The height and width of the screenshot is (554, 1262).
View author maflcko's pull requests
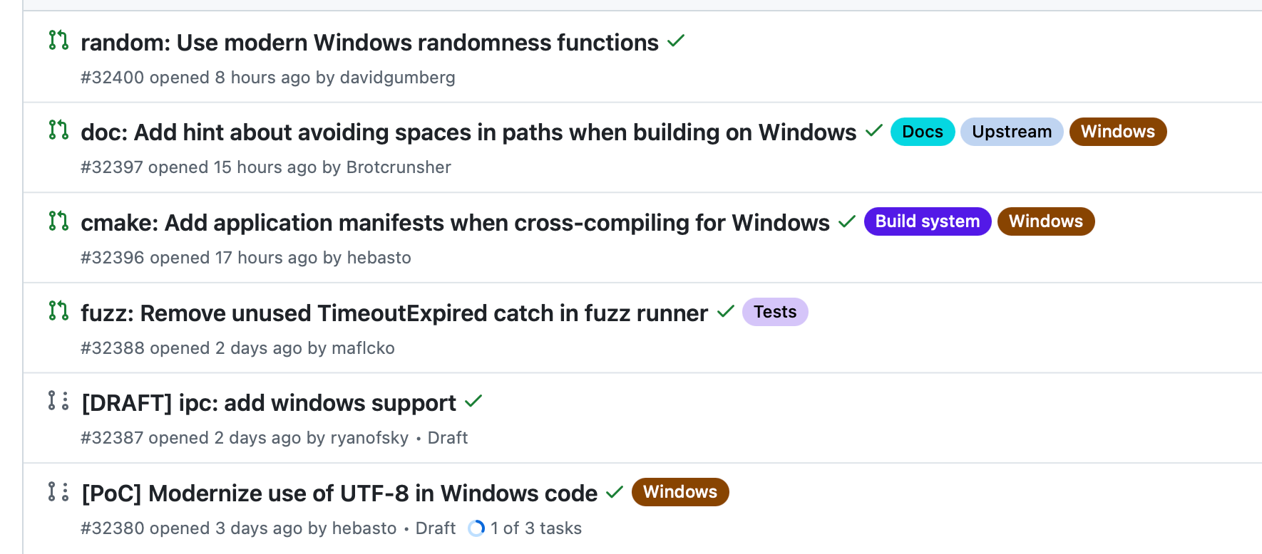coord(363,348)
